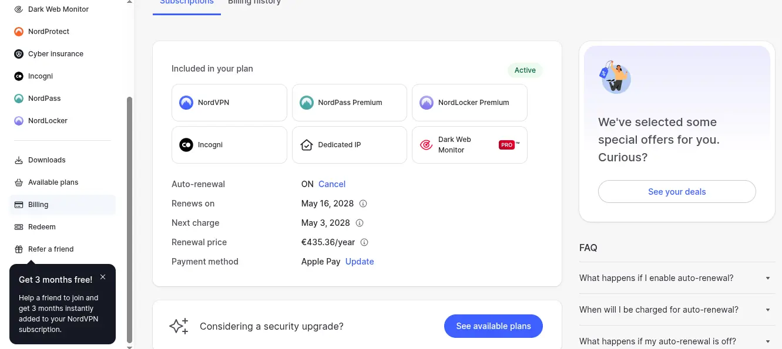
Task: Open the Cyber insurance shield icon
Action: coord(18,54)
